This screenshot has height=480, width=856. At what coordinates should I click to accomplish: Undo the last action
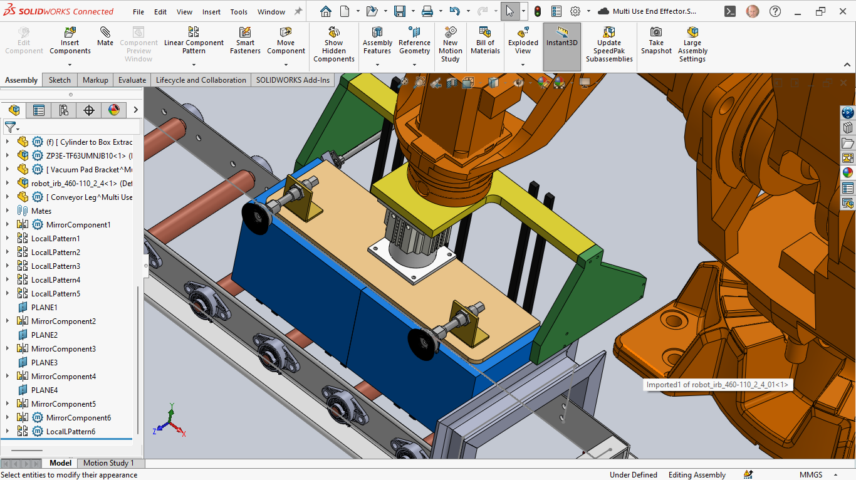(x=455, y=11)
